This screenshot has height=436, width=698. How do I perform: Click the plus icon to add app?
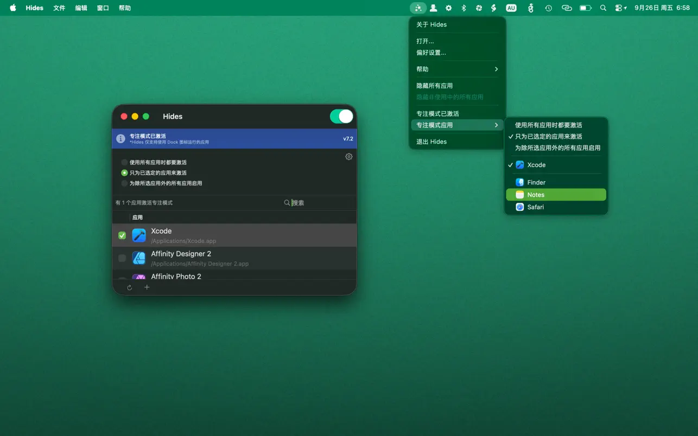coord(147,287)
